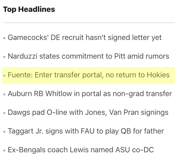This screenshot has width=180, height=161.
Task: Click the words non-grad transfer in the Auburn headline
Action: (x=142, y=94)
